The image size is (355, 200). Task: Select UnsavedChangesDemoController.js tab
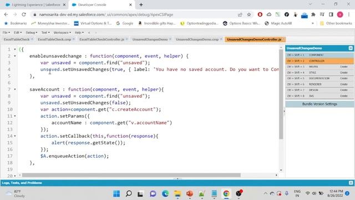click(x=254, y=39)
